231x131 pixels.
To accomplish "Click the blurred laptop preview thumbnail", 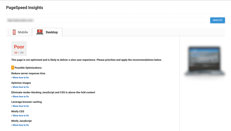I will [205, 61].
